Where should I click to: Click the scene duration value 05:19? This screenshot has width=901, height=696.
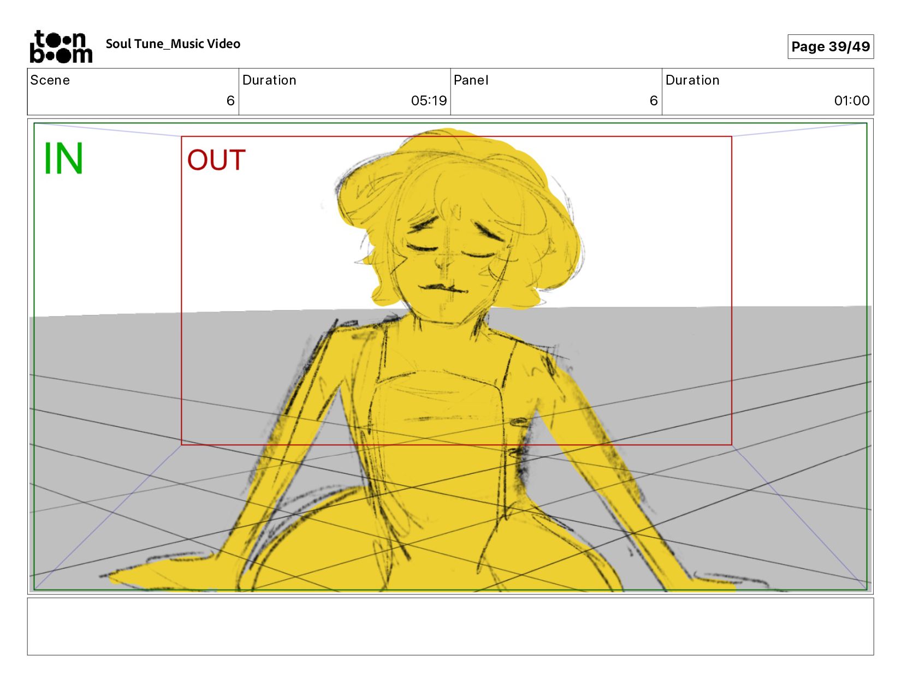tap(429, 100)
